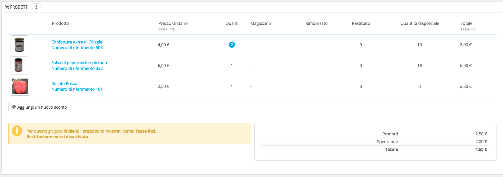Open the Salsa di peperoncino piccante thumbnail
The height and width of the screenshot is (177, 503).
pyautogui.click(x=19, y=66)
